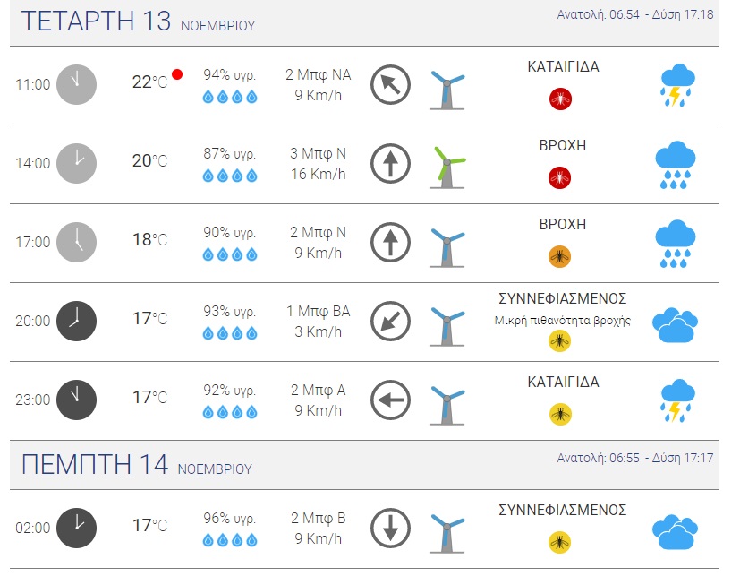This screenshot has width=740, height=576.
Task: Click the yellow mosquito badge at 23:00
Action: coord(560,414)
